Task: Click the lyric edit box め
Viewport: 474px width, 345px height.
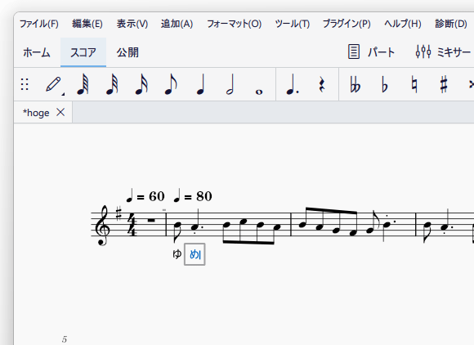Action: tap(195, 254)
